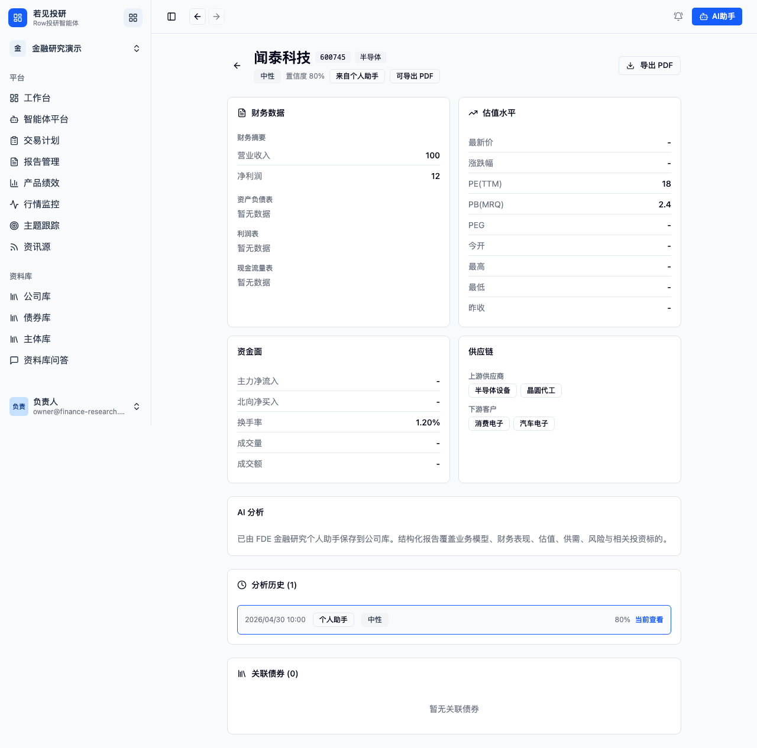
Task: Expand the 金融研究演示 workspace switcher
Action: point(76,48)
